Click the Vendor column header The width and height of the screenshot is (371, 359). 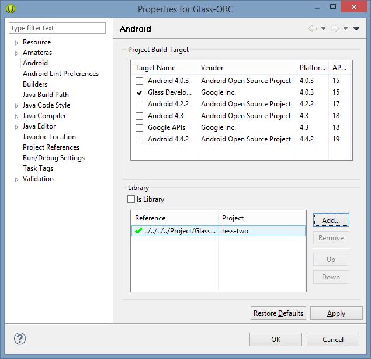(x=247, y=68)
